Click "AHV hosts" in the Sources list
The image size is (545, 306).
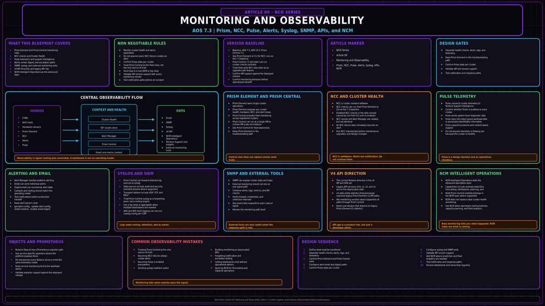[27, 122]
